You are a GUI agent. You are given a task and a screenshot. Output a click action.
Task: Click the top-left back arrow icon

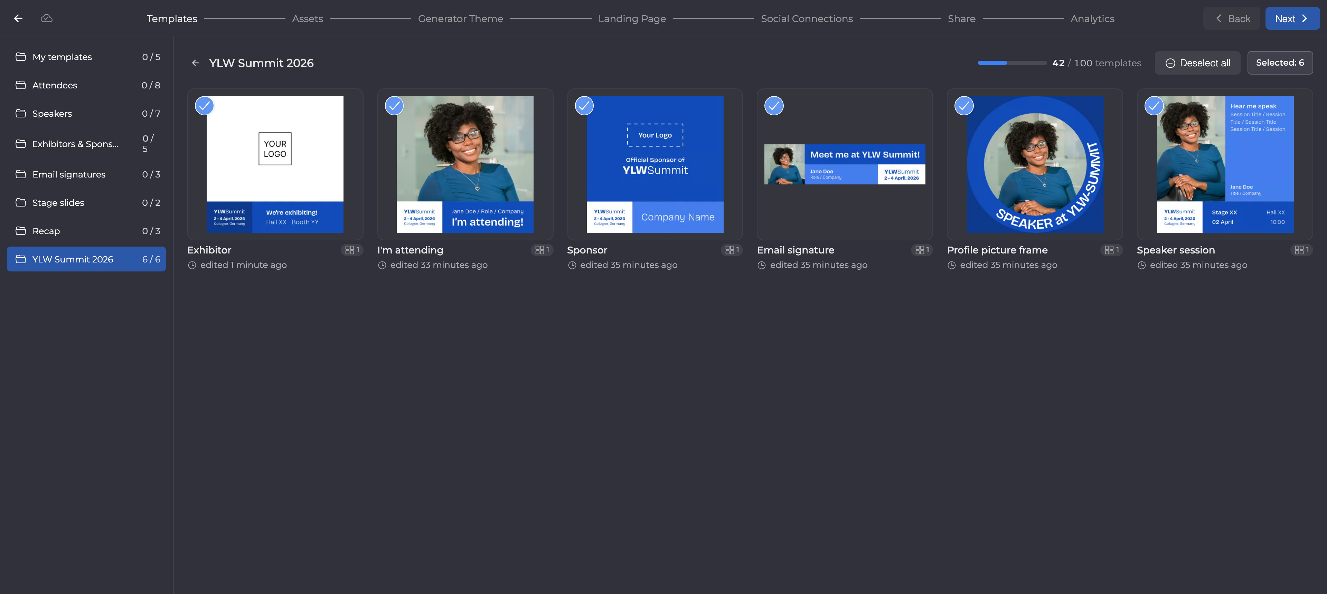pos(19,19)
